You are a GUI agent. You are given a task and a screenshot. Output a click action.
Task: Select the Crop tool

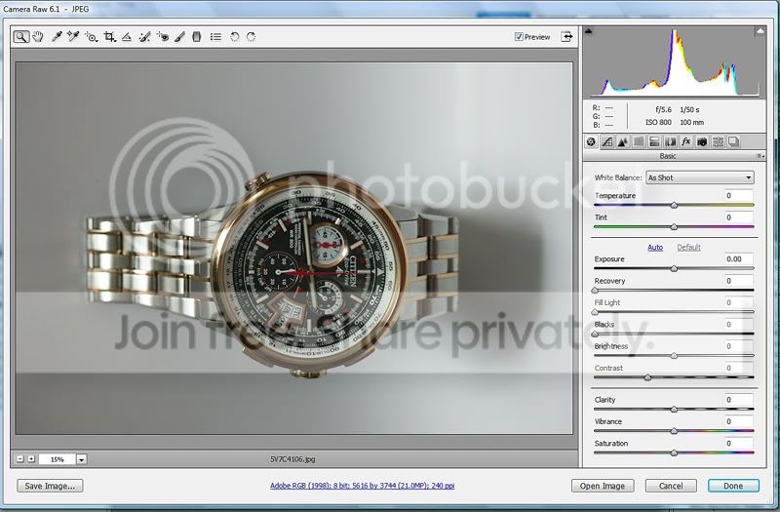[109, 37]
